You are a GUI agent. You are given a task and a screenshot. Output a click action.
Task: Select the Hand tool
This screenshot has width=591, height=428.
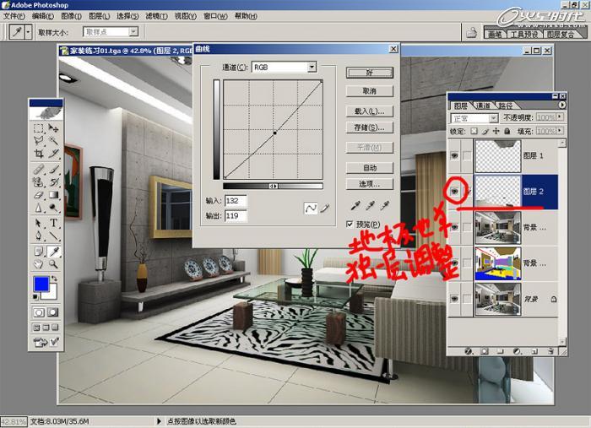click(x=39, y=264)
